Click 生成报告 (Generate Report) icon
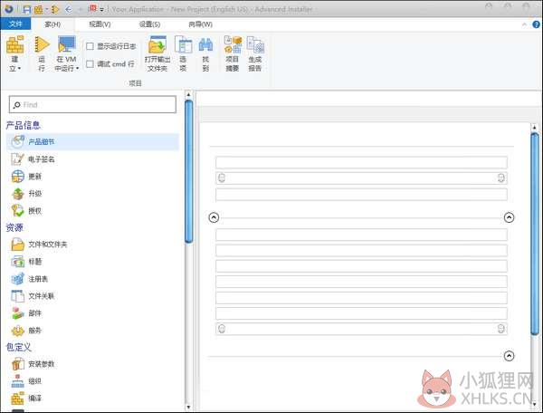The image size is (543, 413). [255, 44]
